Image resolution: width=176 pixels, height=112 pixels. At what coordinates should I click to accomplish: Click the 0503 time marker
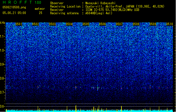click(52, 24)
